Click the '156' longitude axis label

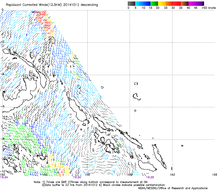[87, 175]
